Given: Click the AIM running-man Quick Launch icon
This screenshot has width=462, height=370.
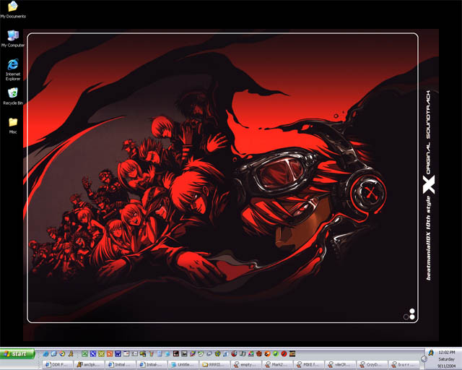Looking at the screenshot, I should [x=71, y=353].
